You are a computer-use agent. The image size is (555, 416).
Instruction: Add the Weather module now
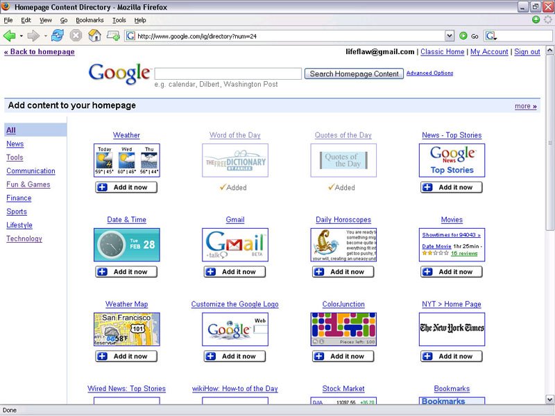tap(126, 187)
